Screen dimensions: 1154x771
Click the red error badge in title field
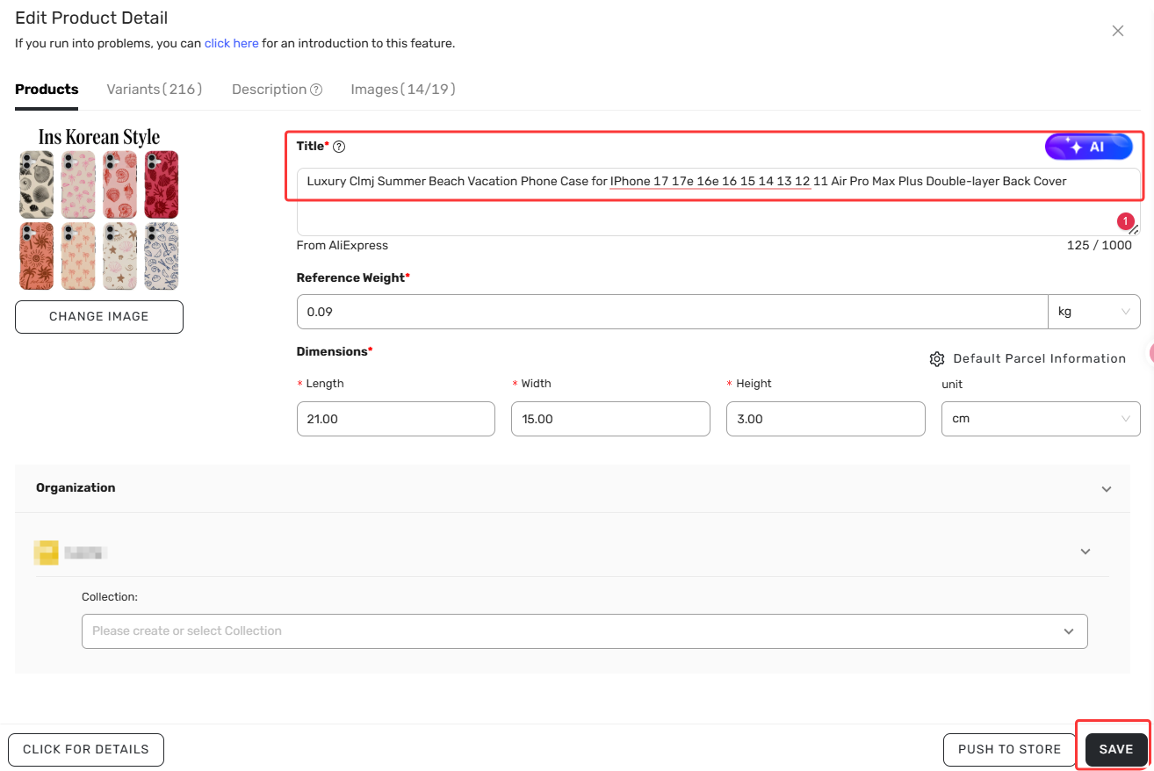tap(1126, 221)
